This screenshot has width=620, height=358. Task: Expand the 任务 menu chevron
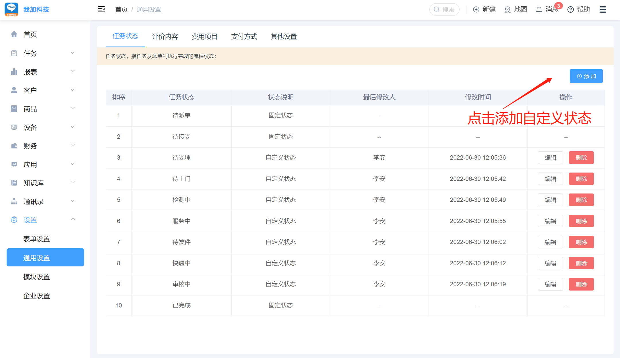click(73, 53)
